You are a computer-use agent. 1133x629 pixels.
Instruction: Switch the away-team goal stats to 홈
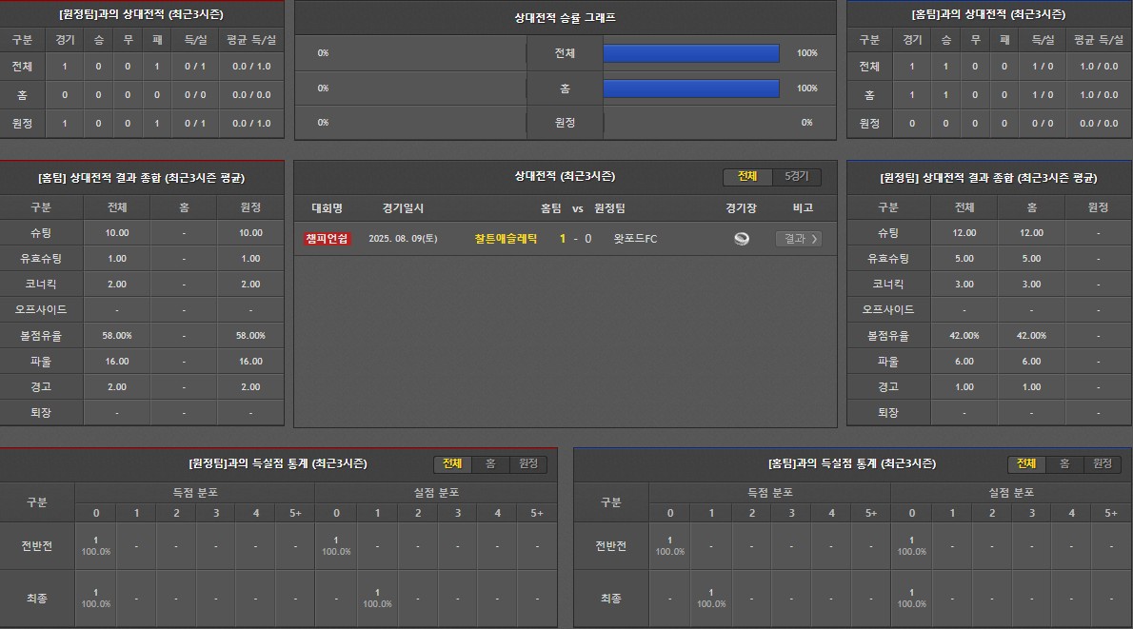tap(490, 463)
